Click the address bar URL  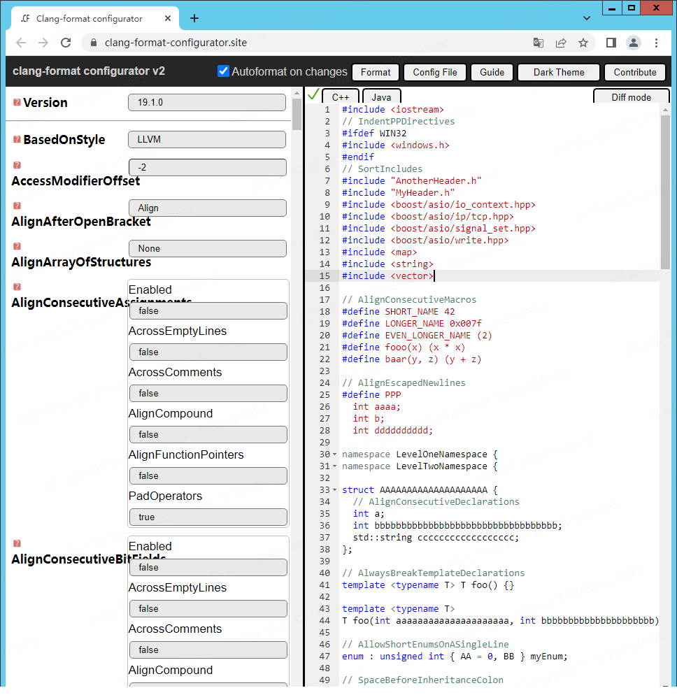click(176, 43)
